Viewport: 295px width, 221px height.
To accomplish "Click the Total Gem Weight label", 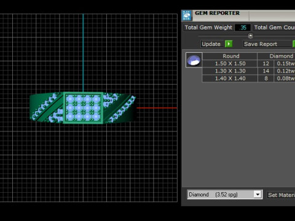I will 208,28.
